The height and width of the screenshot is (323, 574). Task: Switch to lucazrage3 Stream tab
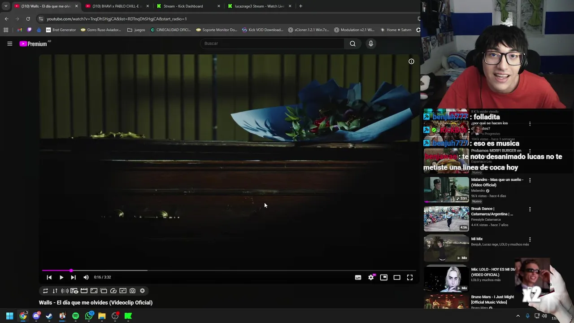pyautogui.click(x=258, y=6)
